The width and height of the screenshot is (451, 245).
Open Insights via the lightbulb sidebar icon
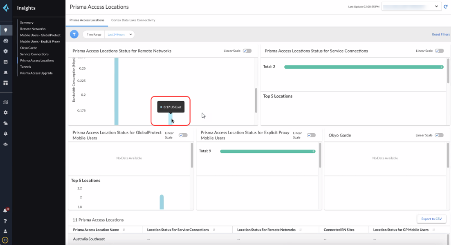pyautogui.click(x=6, y=30)
